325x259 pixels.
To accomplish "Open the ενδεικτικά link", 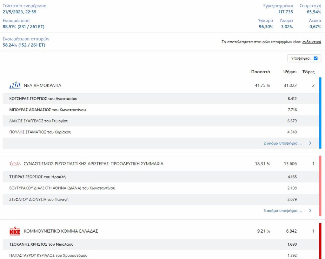I will [312, 42].
